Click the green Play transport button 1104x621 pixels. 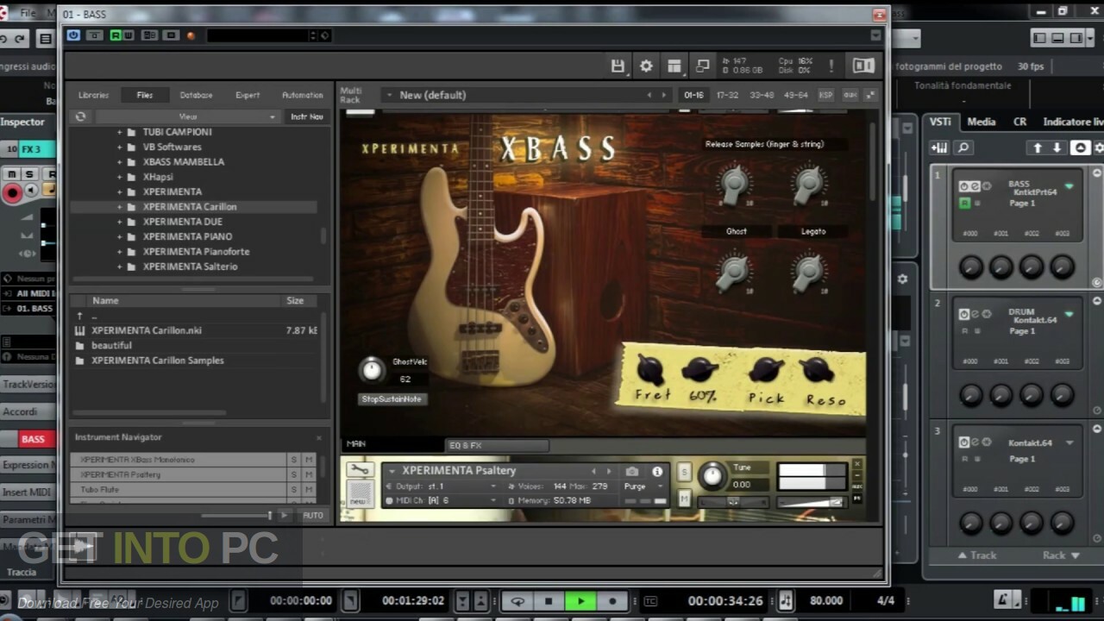tap(580, 601)
